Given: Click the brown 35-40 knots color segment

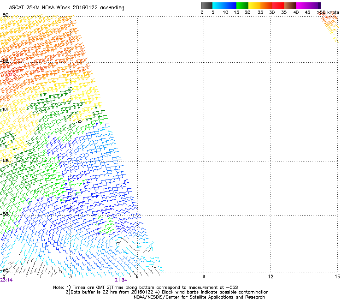Looking at the screenshot, I should 290,6.
